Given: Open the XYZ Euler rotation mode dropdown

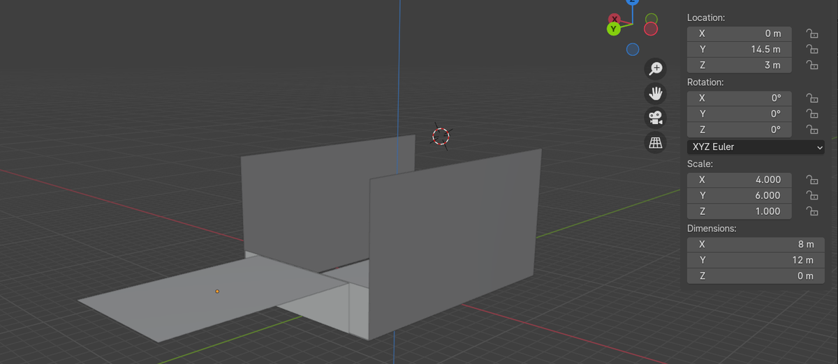Looking at the screenshot, I should 755,147.
